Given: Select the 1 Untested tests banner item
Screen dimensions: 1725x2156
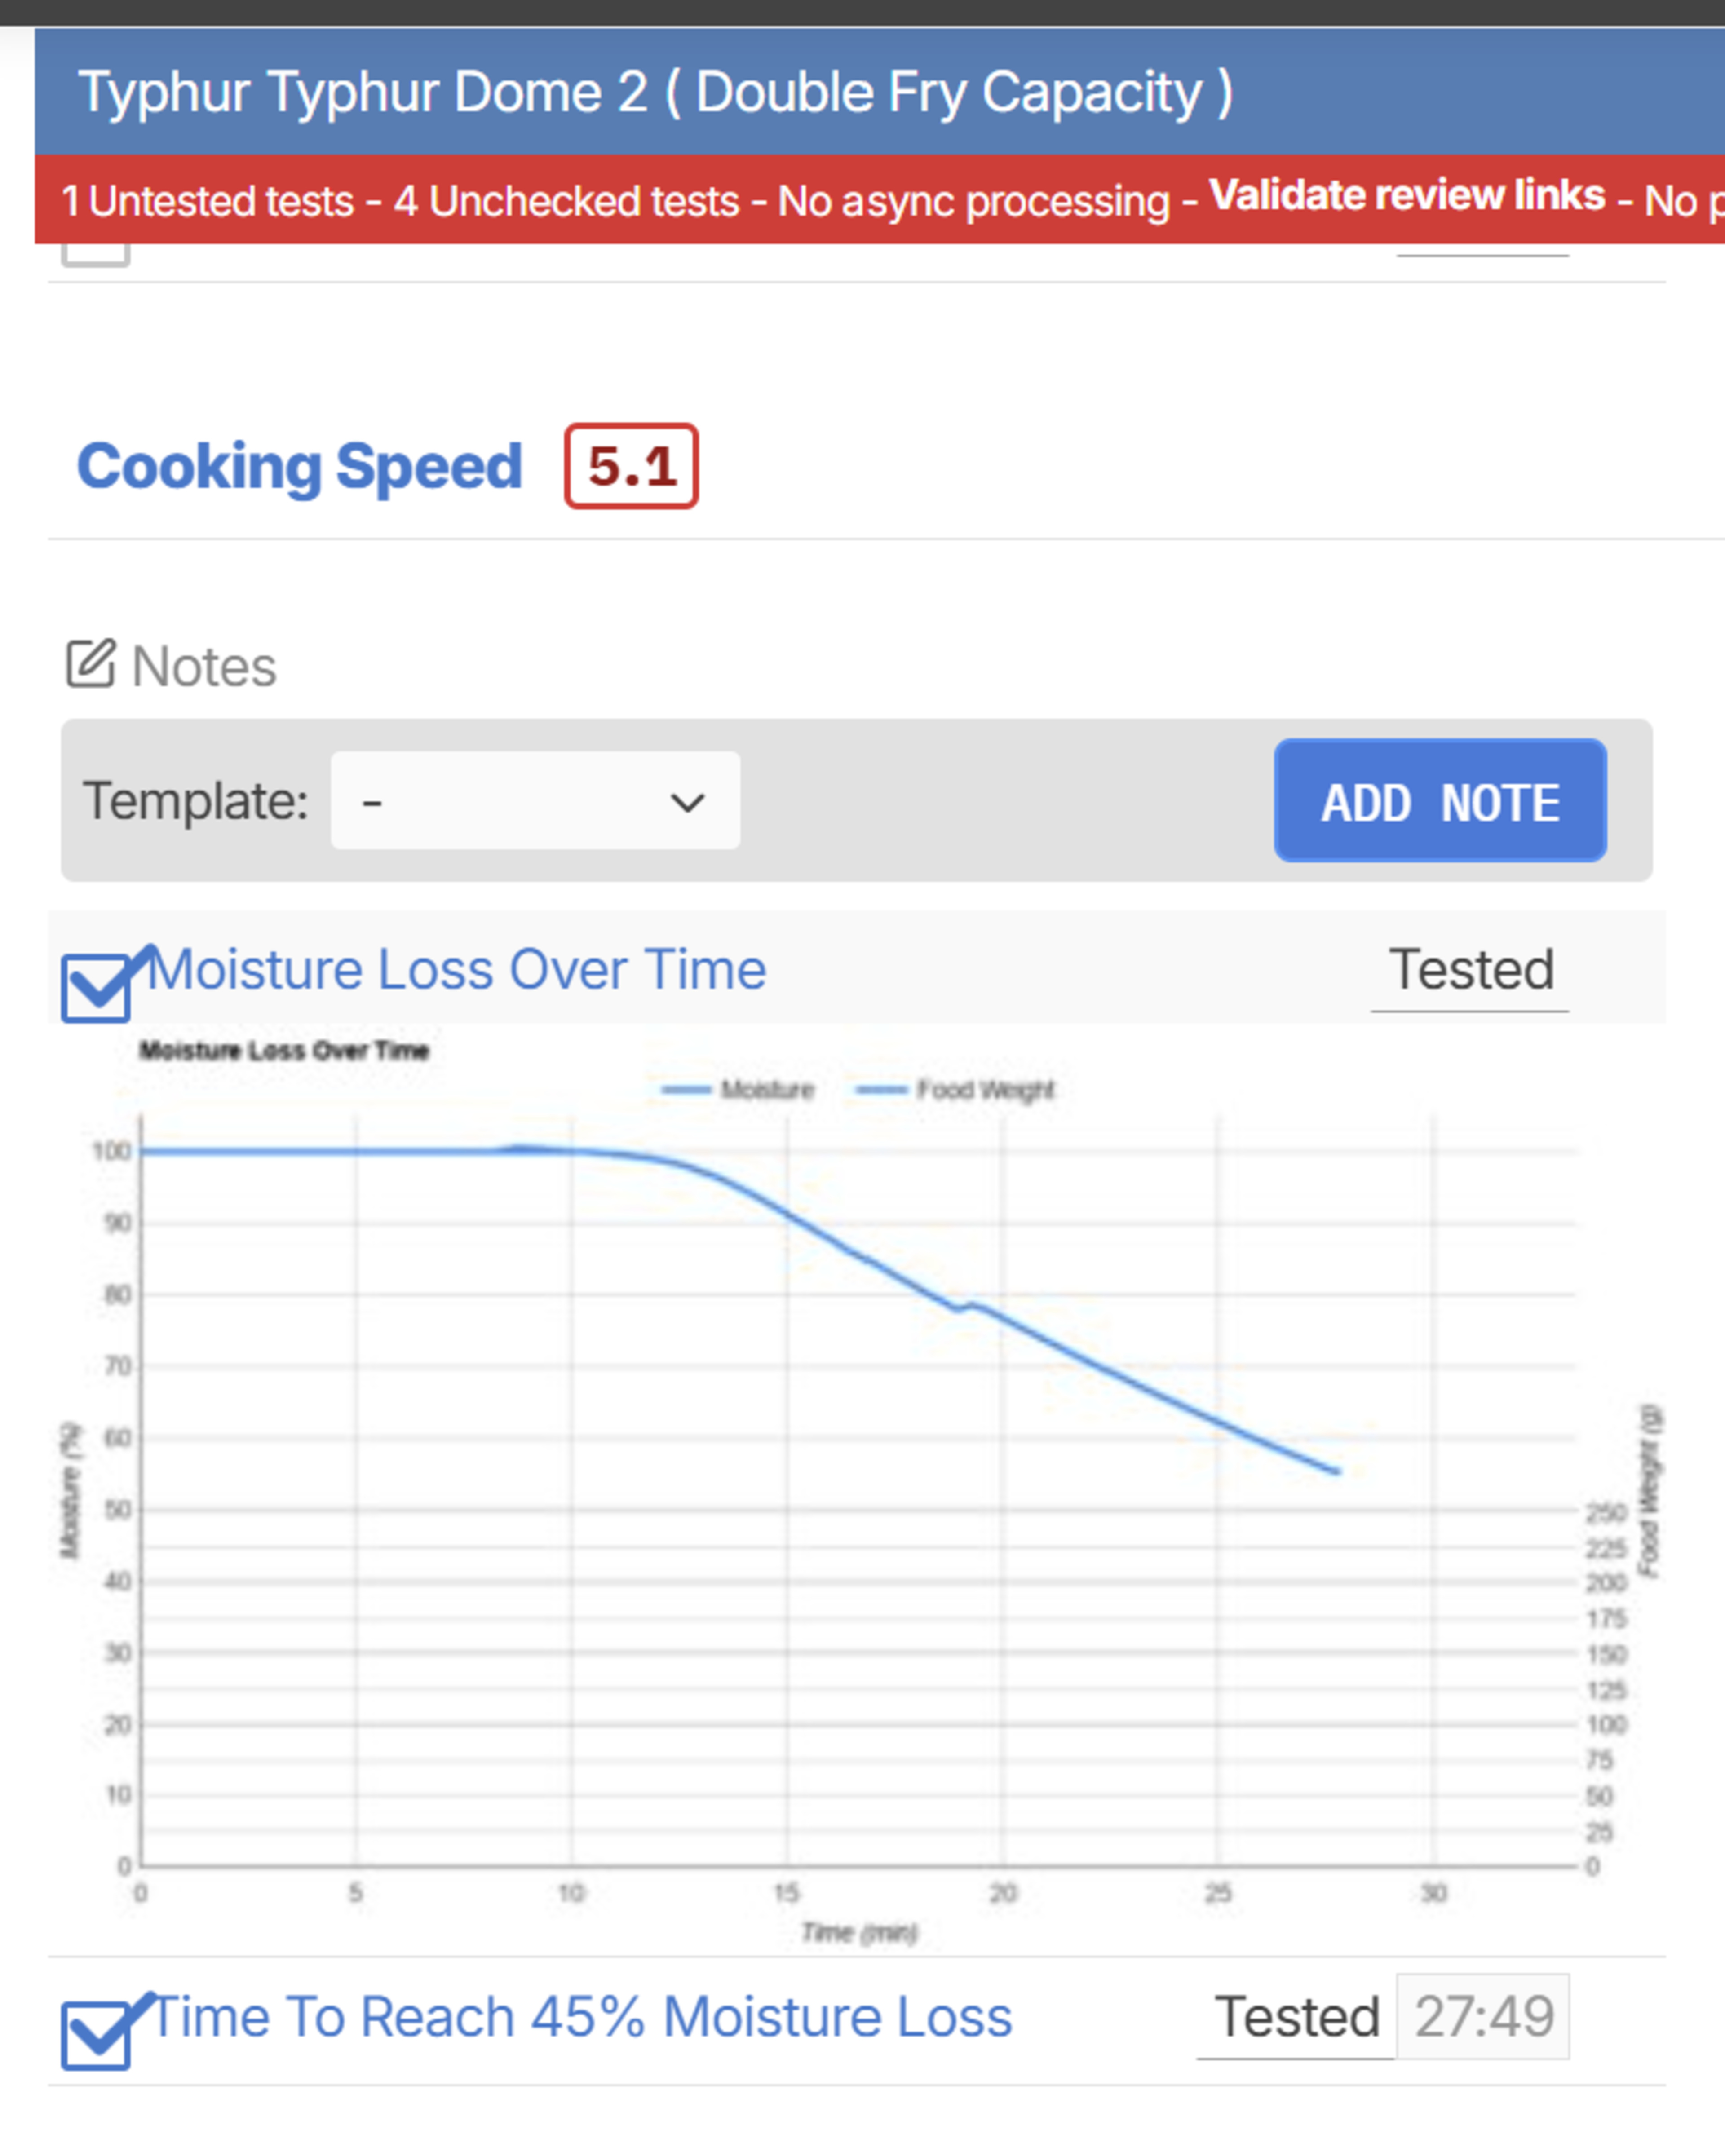Looking at the screenshot, I should pyautogui.click(x=207, y=201).
